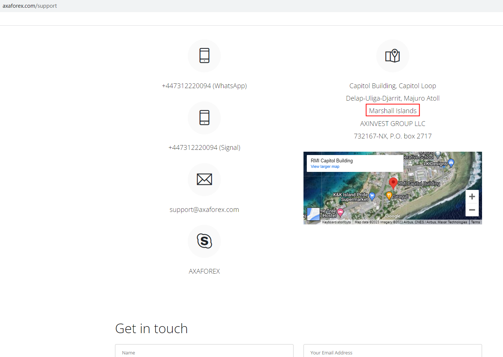Click the K&K Island Pride Supermarket marker
Screen dimensions: 503x357
pos(372,196)
